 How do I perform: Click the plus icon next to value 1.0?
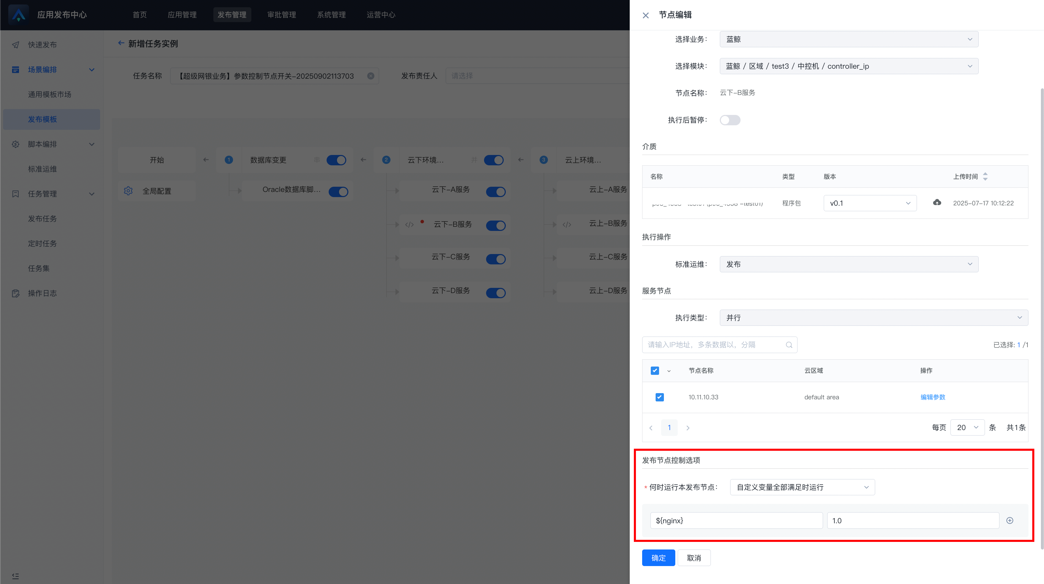coord(1009,520)
